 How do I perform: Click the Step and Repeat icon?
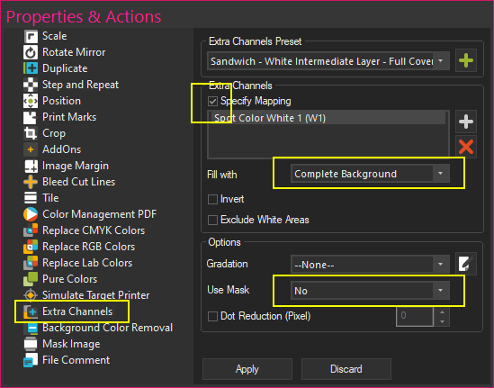click(31, 85)
